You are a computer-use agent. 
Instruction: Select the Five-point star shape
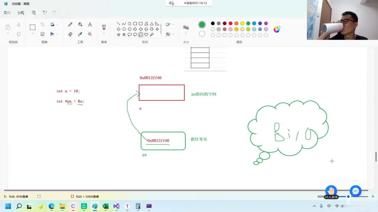[118, 34]
